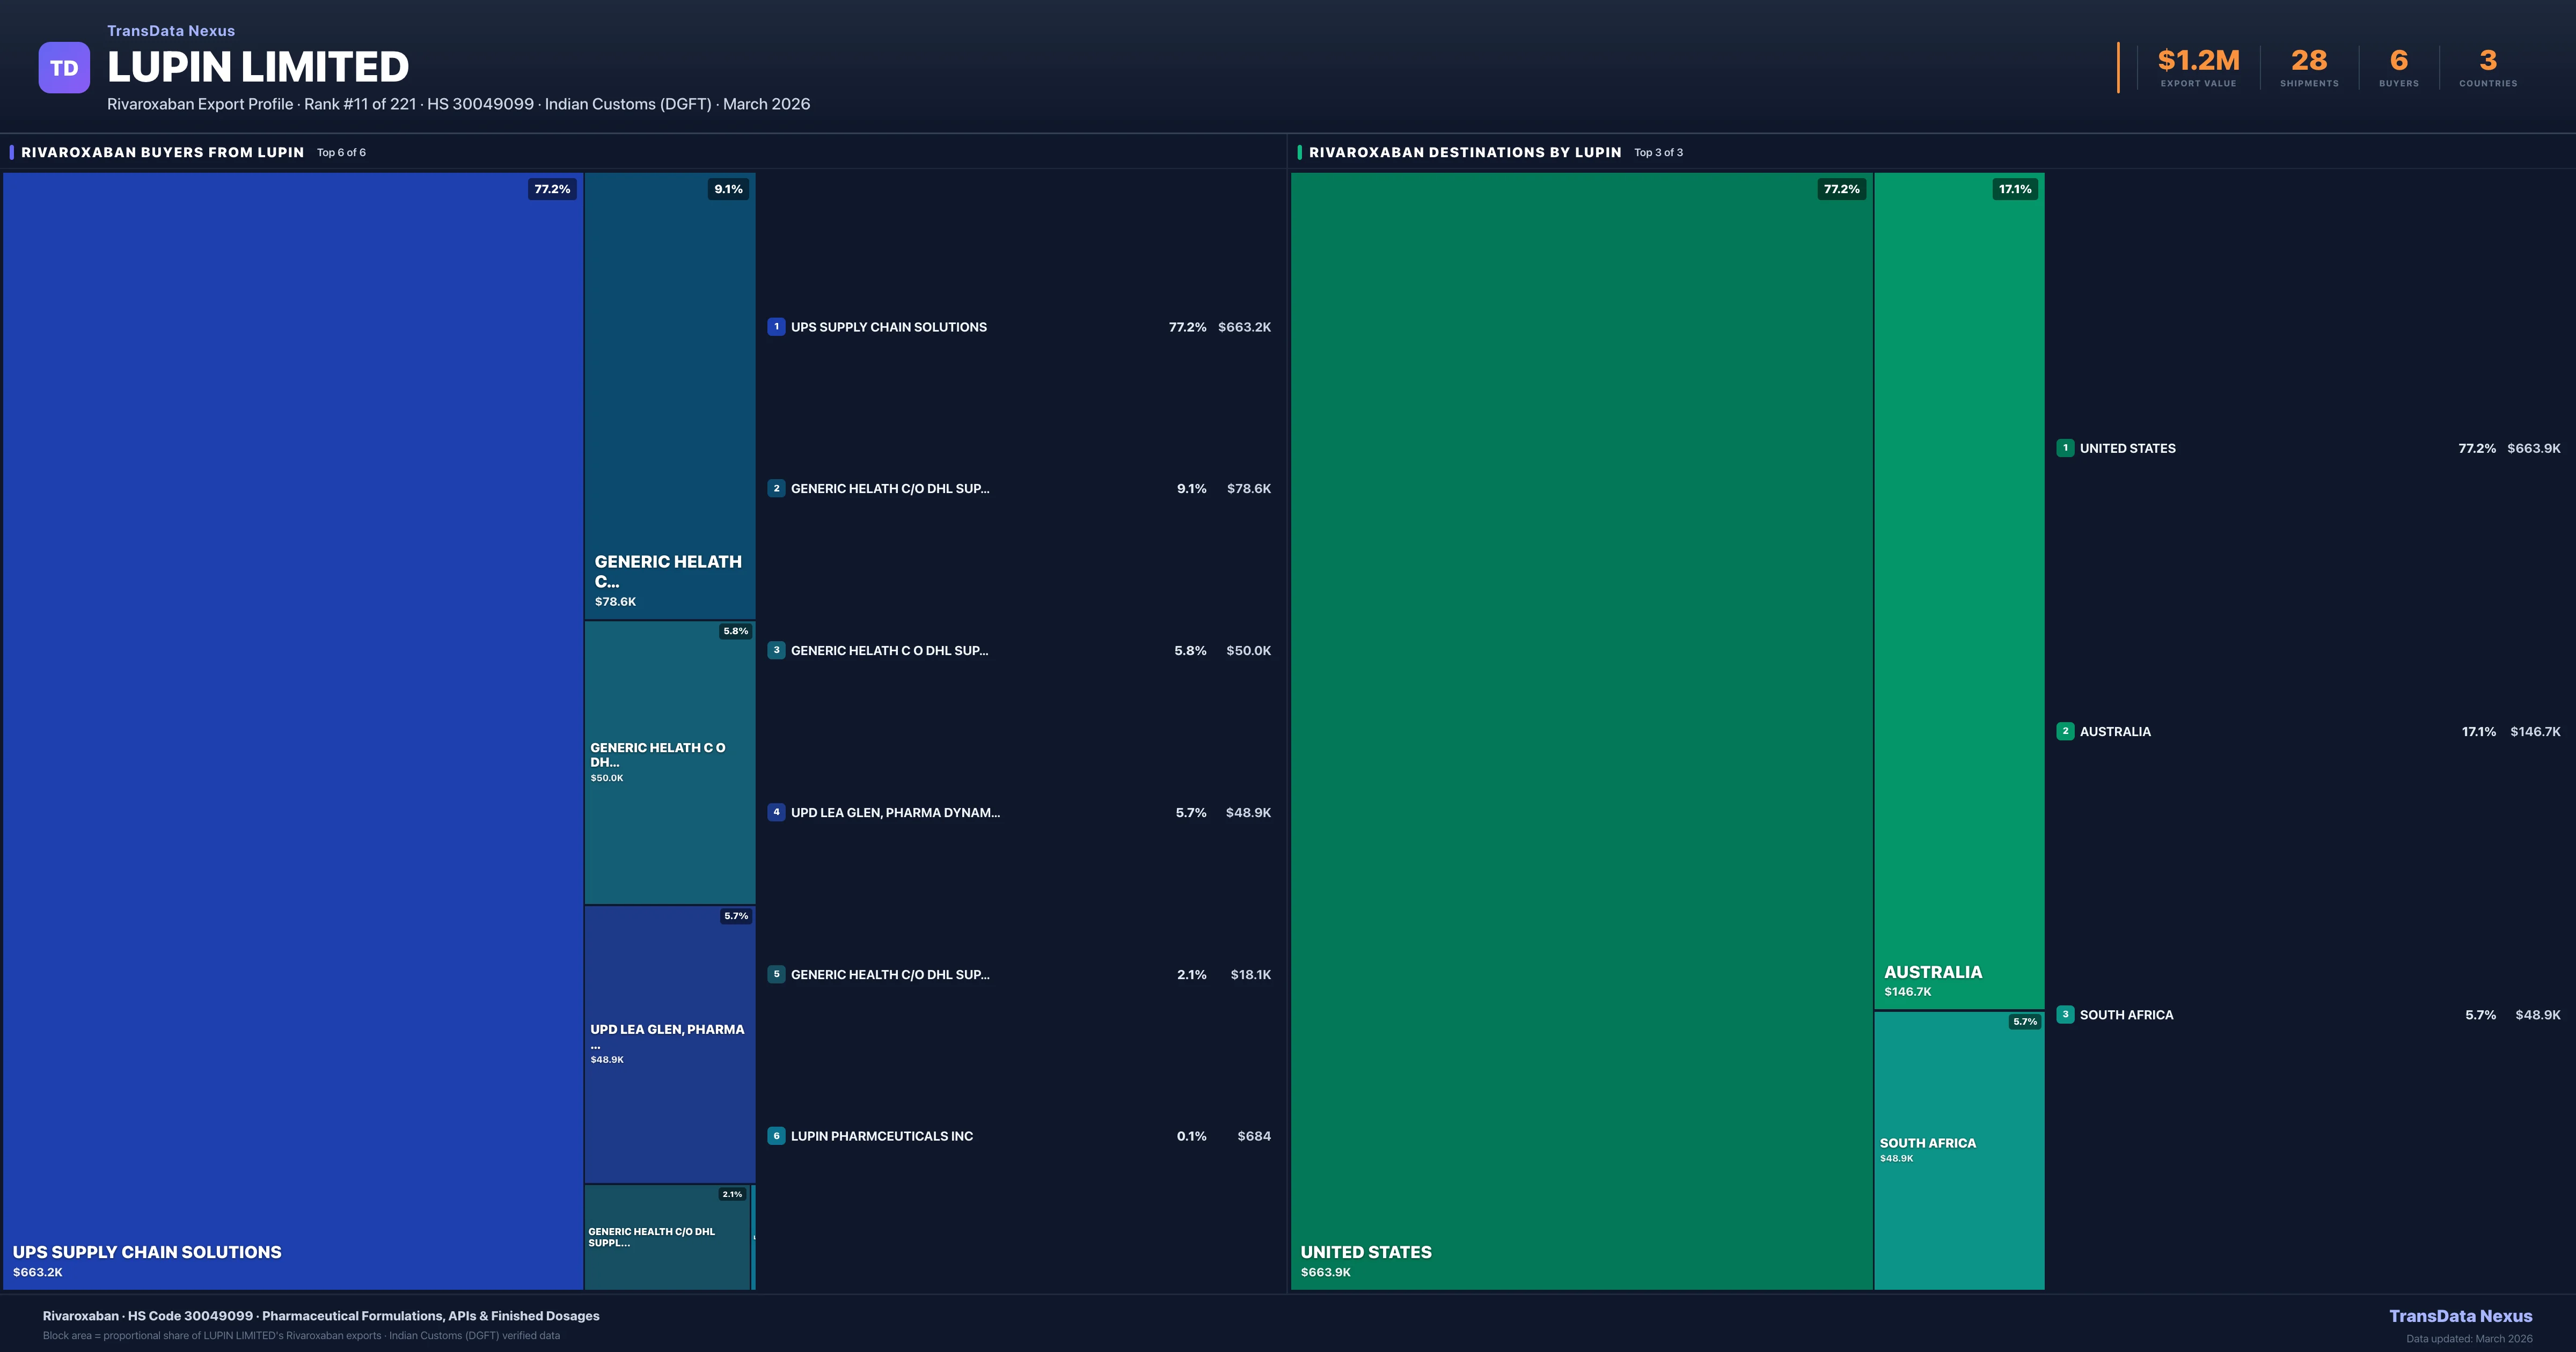Click the UPD Lea Glen, Pharma treemap block

click(x=669, y=1044)
